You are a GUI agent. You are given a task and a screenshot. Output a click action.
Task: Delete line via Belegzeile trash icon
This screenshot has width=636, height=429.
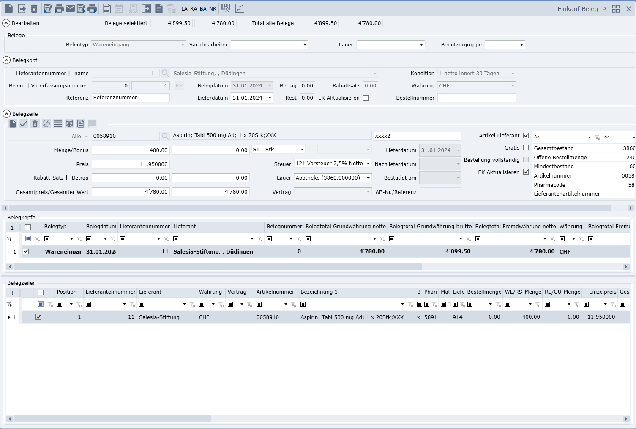[x=35, y=124]
